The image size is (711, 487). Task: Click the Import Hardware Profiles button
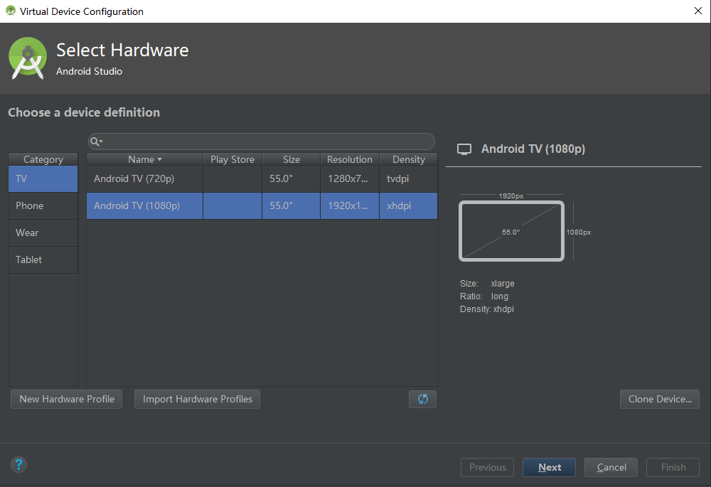click(197, 399)
